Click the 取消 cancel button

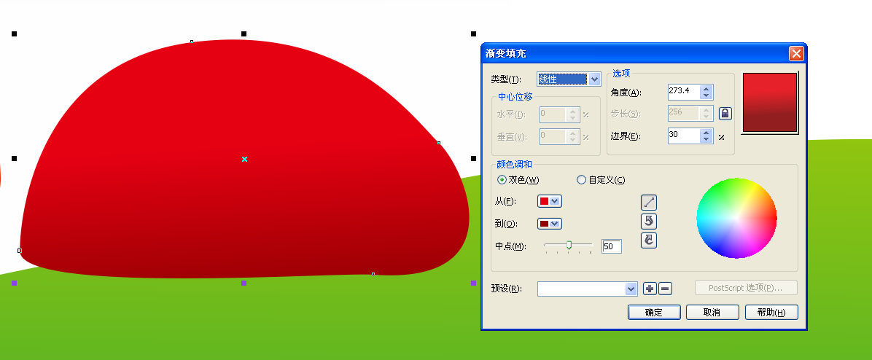point(712,312)
